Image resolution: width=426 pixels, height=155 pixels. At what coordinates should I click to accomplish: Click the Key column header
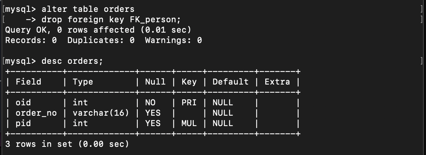pos(189,82)
